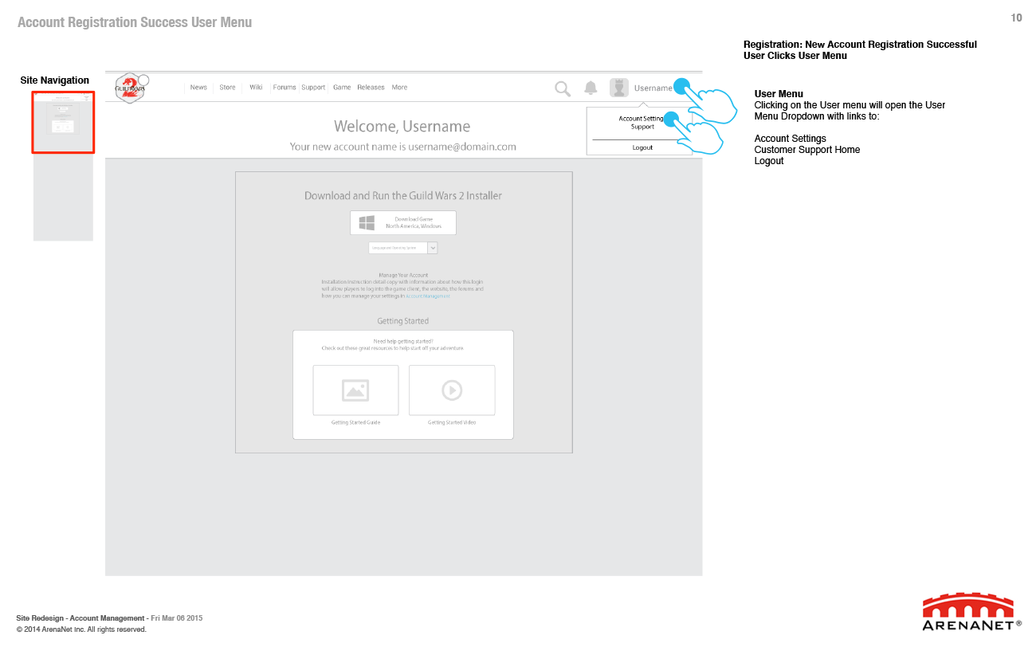Viewport: 1036px width, 647px height.
Task: Click Support in the top navigation bar
Action: (x=313, y=88)
